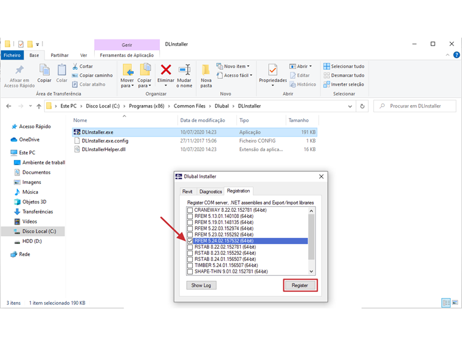The height and width of the screenshot is (346, 462).
Task: Expand the Abrir dropdown arrow
Action: tap(311, 67)
